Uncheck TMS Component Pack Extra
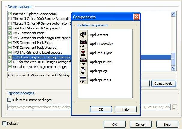This screenshot has height=129, width=182. [10, 43]
